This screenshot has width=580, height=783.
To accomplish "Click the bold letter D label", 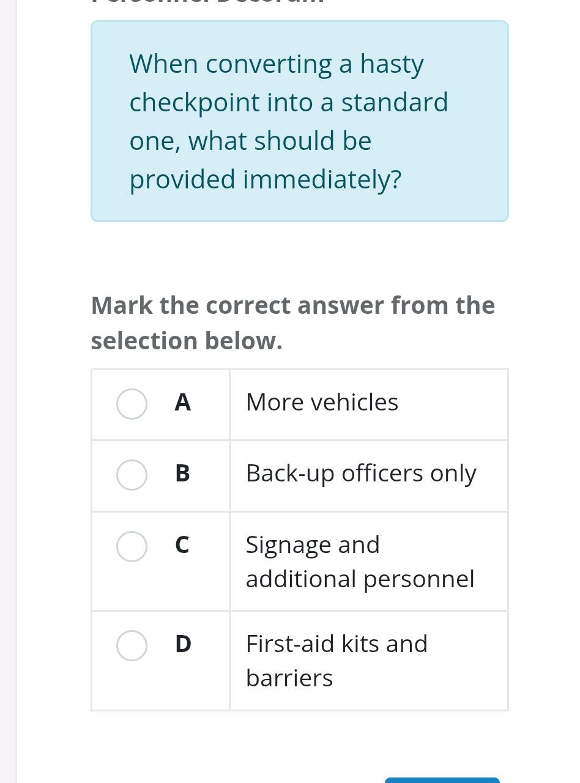I will pos(183,644).
